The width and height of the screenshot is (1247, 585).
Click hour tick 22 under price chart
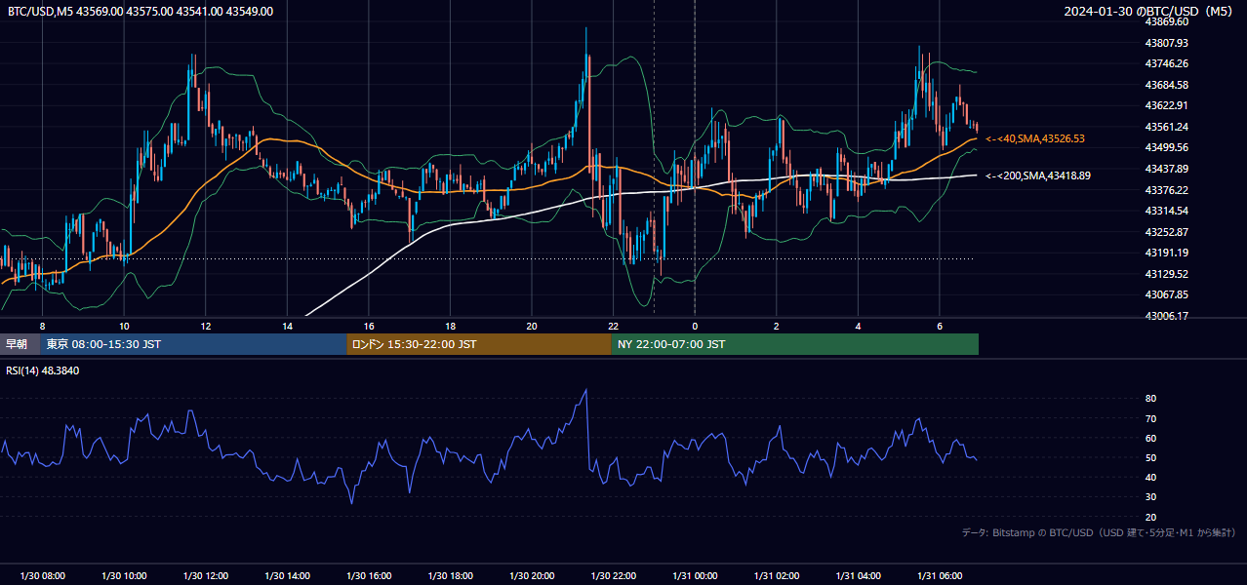[x=613, y=326]
